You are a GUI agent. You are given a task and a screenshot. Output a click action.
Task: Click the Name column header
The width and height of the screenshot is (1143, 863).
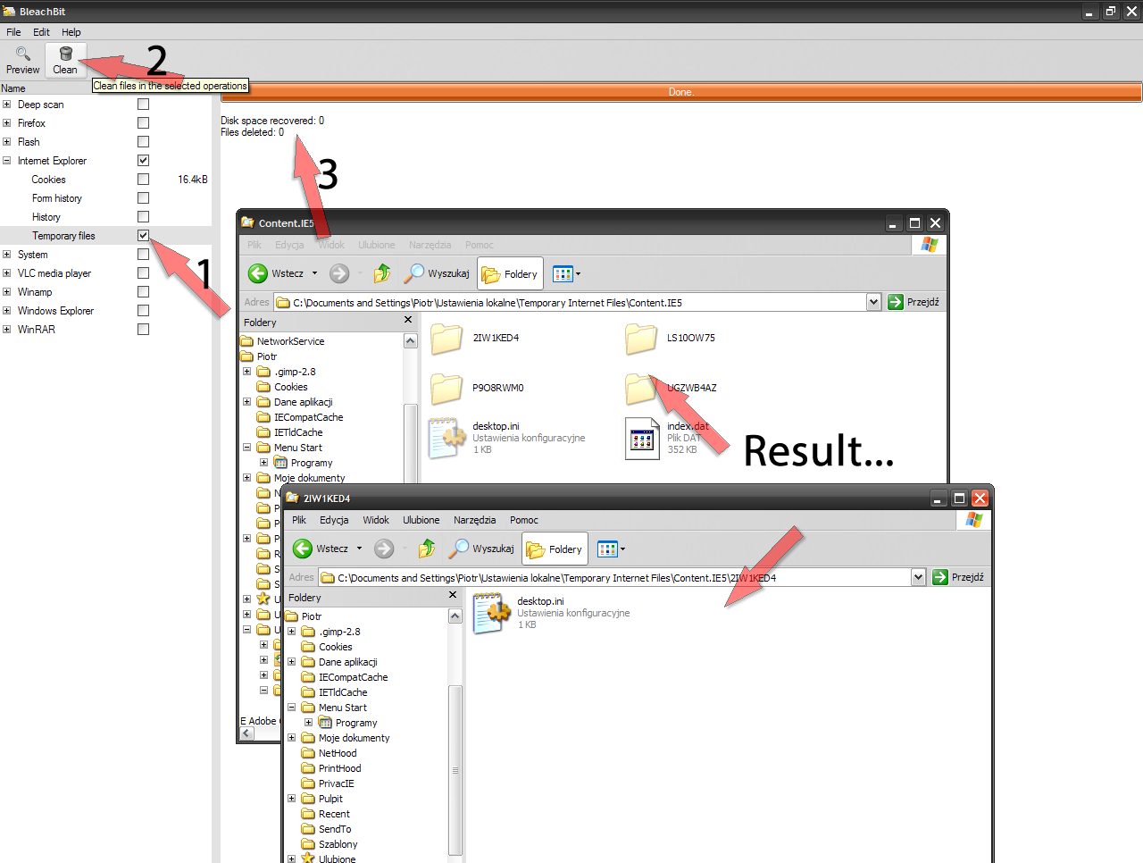(x=13, y=88)
